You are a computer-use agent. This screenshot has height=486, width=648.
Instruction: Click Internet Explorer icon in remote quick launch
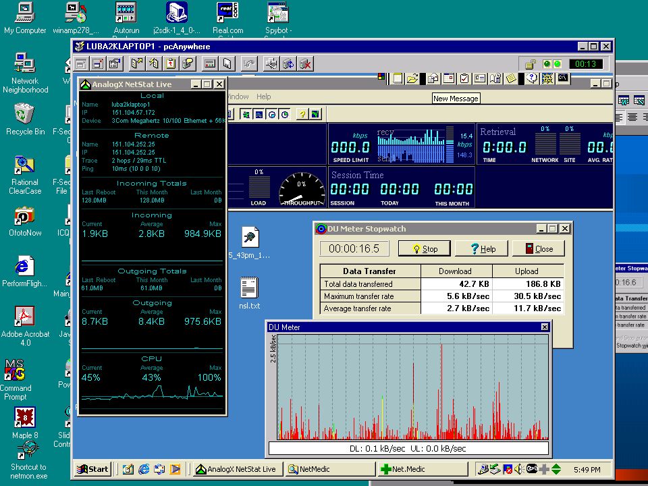click(x=144, y=469)
